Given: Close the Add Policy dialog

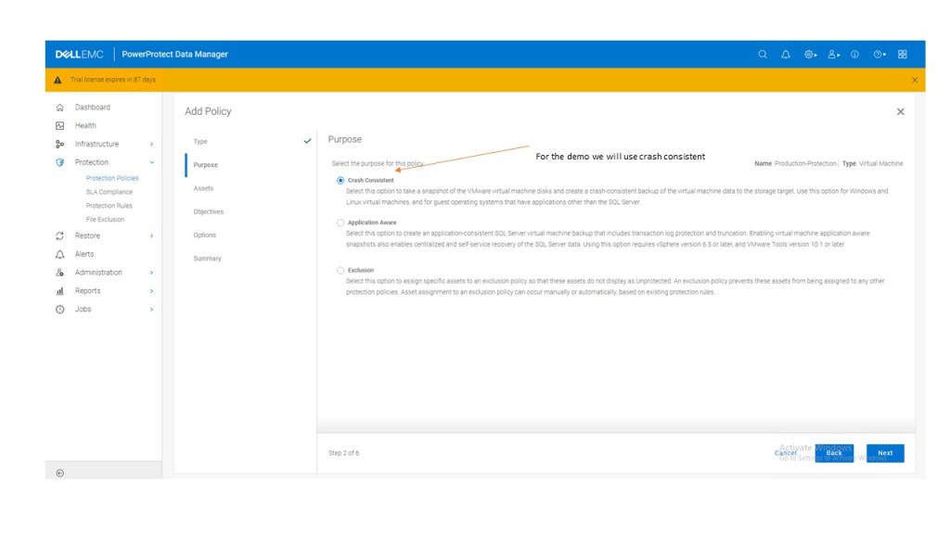Looking at the screenshot, I should click(x=900, y=111).
